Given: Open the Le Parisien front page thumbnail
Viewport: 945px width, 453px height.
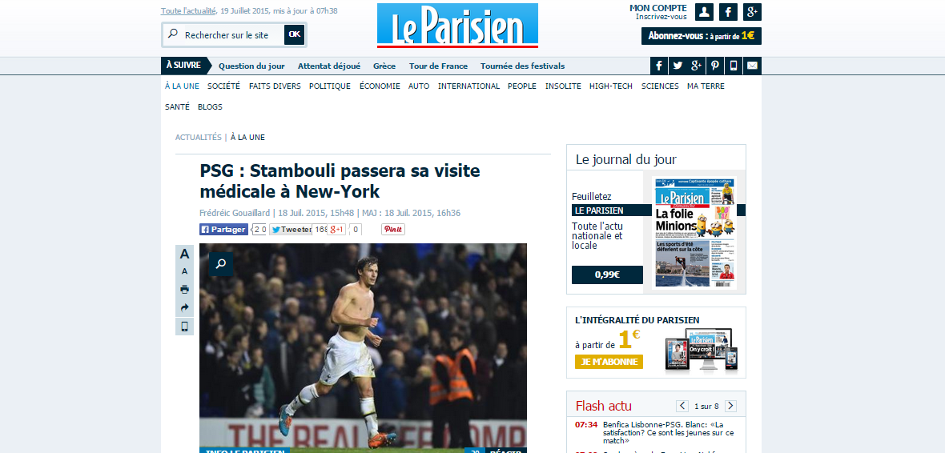Looking at the screenshot, I should coord(694,233).
